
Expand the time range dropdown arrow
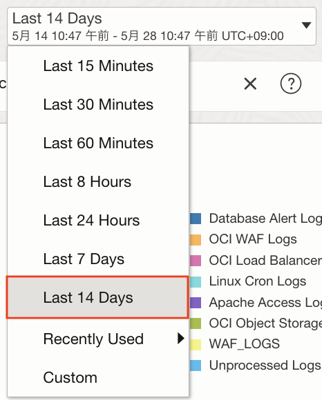306,25
